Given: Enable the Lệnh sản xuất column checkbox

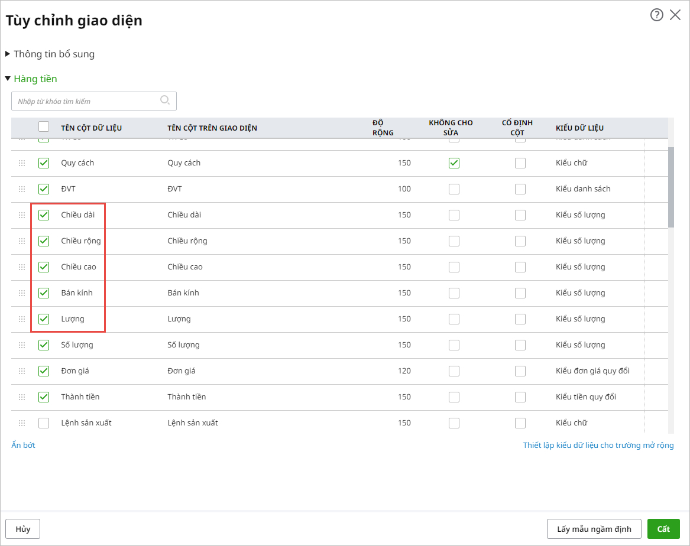Looking at the screenshot, I should [44, 423].
